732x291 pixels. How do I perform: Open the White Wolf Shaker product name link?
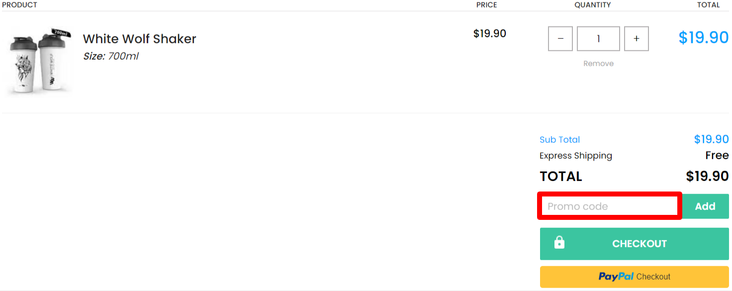point(139,39)
